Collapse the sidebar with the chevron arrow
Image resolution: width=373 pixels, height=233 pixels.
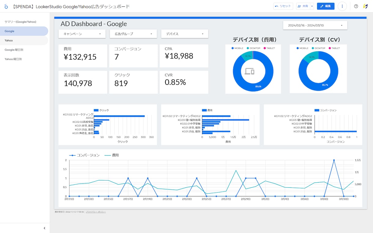point(44,228)
